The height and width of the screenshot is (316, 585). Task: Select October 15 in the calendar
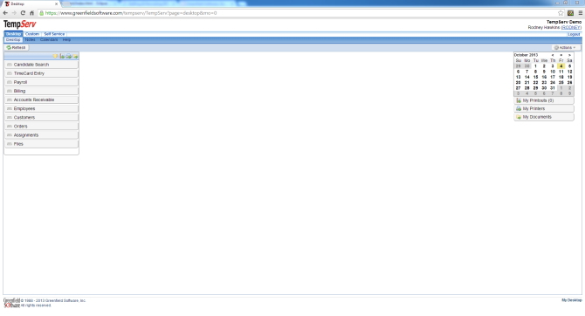(535, 77)
